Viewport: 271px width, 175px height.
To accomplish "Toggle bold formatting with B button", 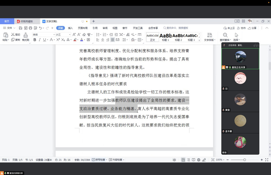I will click(35, 40).
